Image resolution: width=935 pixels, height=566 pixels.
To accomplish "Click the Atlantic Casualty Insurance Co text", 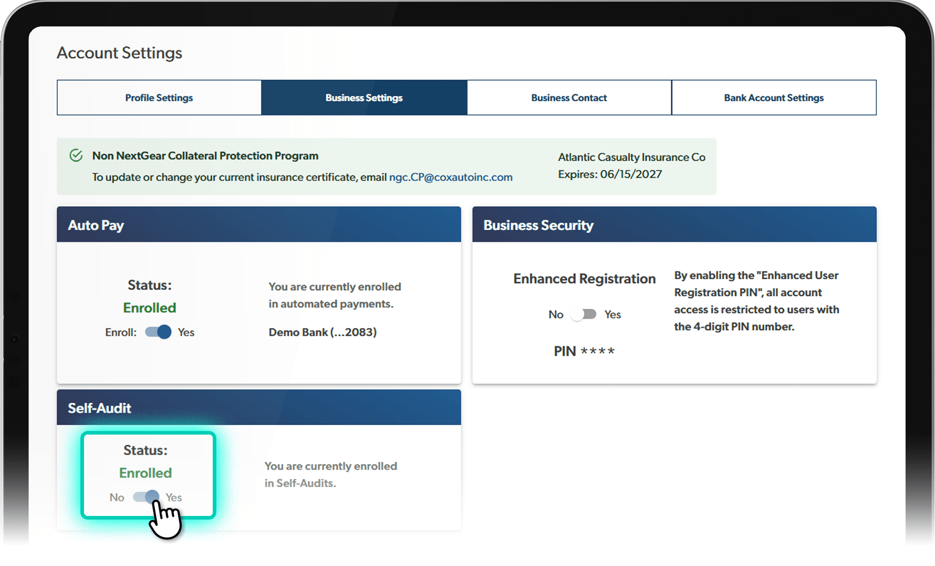I will [x=632, y=157].
